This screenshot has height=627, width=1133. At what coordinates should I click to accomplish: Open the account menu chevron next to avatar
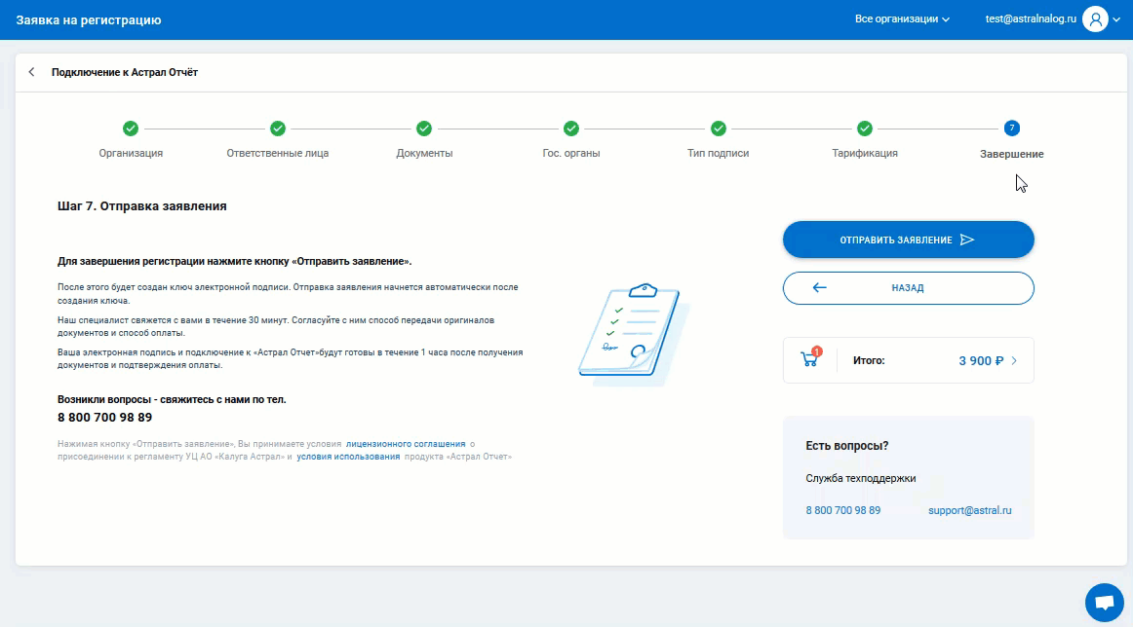[1117, 20]
